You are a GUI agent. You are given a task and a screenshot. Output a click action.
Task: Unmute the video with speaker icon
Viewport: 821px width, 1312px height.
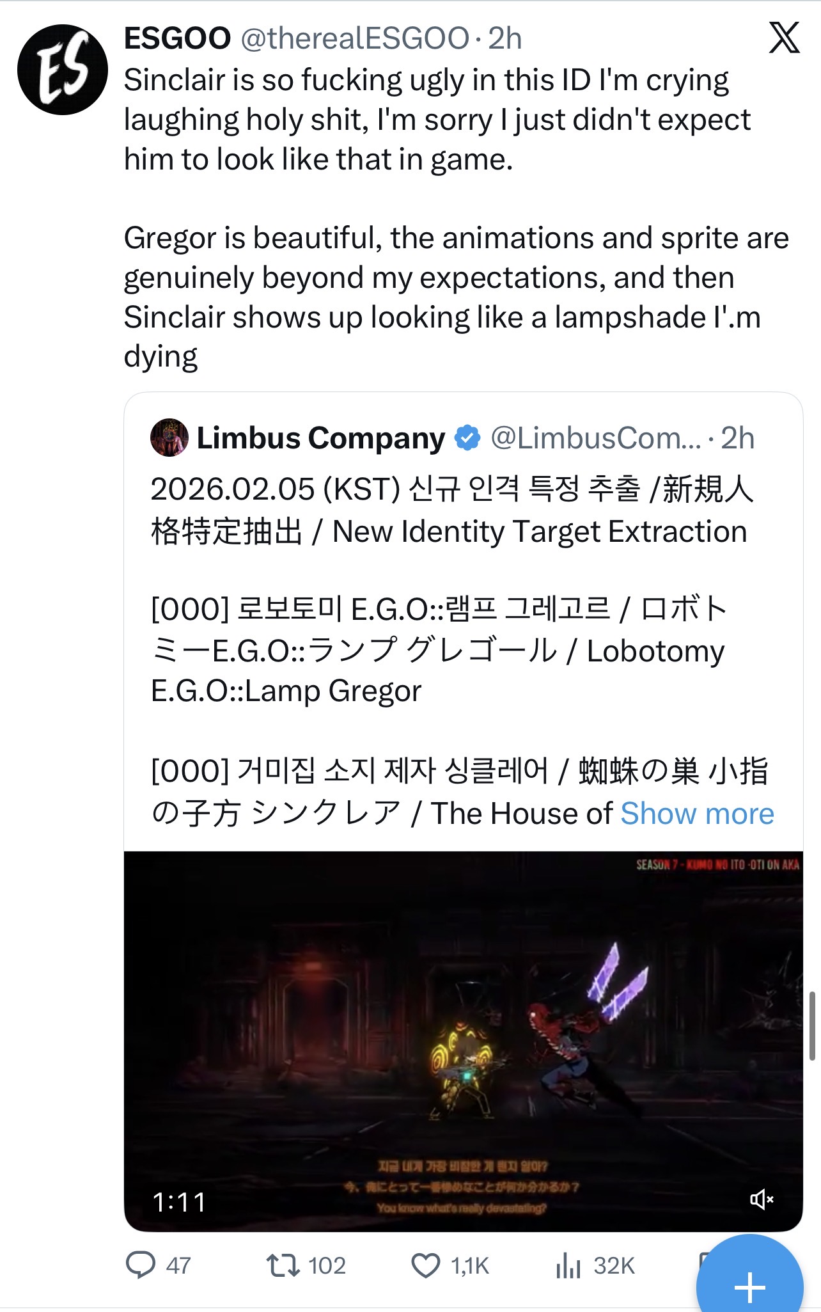[762, 1199]
